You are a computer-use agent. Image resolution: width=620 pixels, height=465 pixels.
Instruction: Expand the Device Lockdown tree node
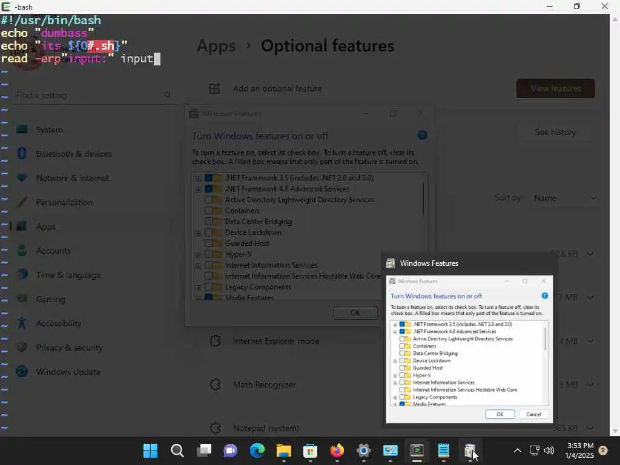[198, 233]
